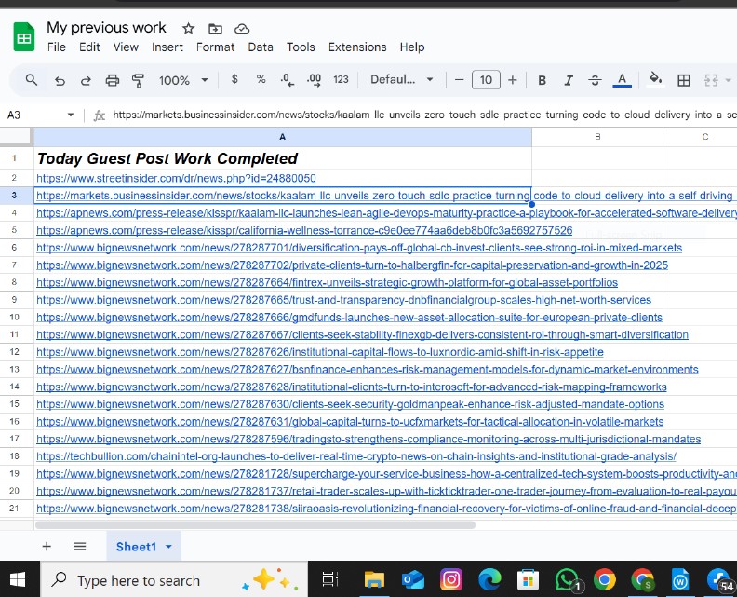
Task: Open the text color picker
Action: click(x=622, y=80)
